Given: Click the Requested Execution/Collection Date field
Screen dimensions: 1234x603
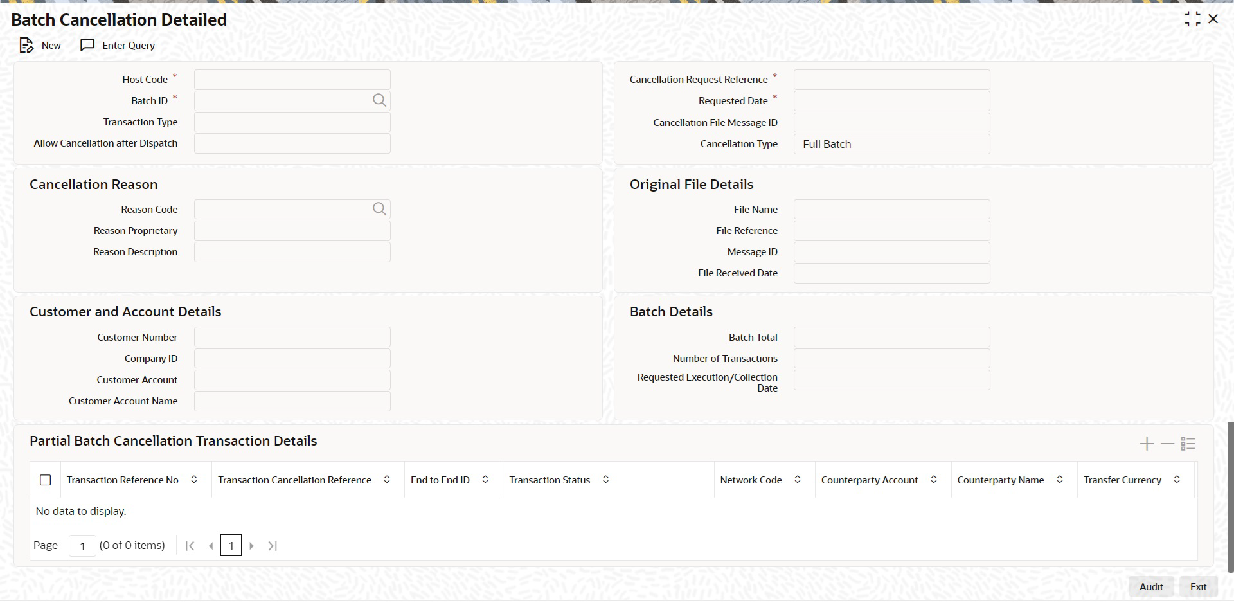Looking at the screenshot, I should (x=892, y=380).
